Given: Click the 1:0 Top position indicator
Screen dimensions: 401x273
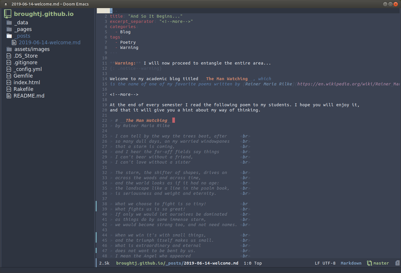Looking at the screenshot, I should point(253,263).
